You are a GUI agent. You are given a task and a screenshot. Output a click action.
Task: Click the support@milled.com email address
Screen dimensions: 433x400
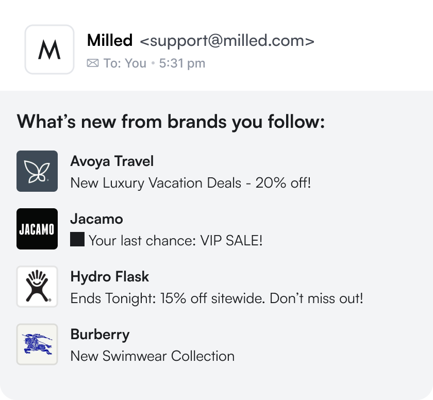(x=227, y=41)
